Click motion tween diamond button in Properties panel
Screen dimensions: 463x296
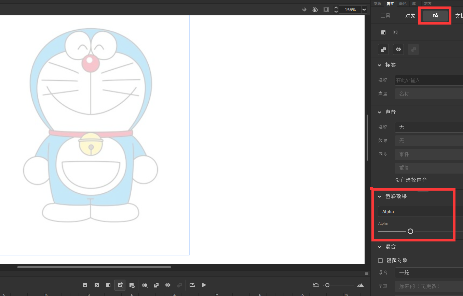click(398, 49)
